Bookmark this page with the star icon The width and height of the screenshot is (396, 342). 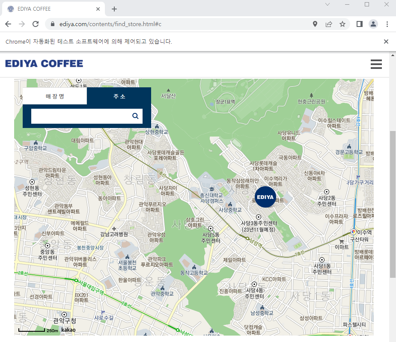tap(342, 24)
